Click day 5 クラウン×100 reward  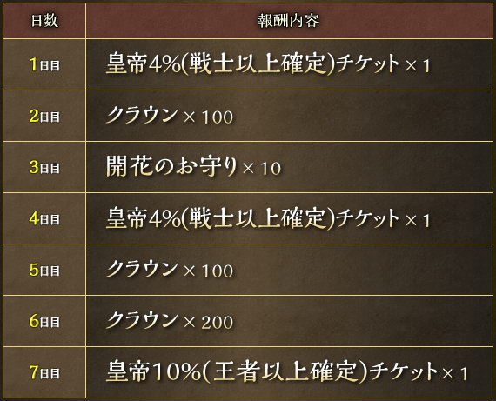coord(170,270)
